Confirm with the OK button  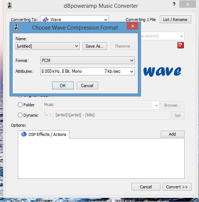tap(63, 85)
